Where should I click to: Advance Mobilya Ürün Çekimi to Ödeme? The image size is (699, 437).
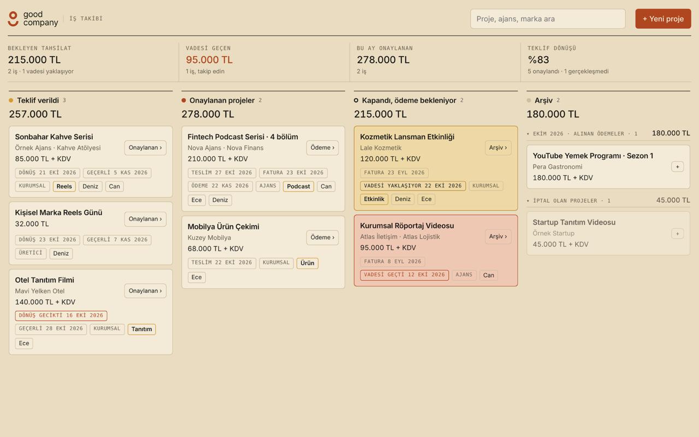pos(322,237)
